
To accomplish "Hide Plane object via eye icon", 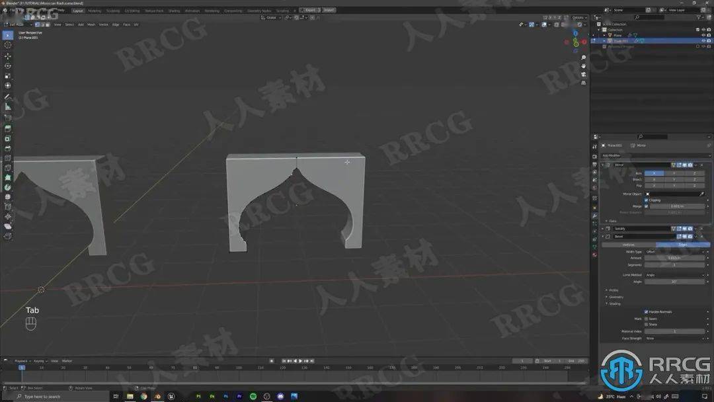I will 703,35.
